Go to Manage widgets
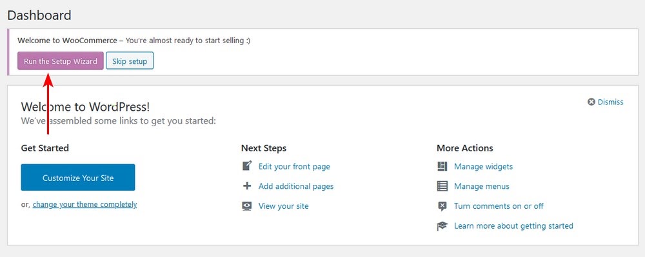Viewport: 645px width, 257px height. (483, 166)
